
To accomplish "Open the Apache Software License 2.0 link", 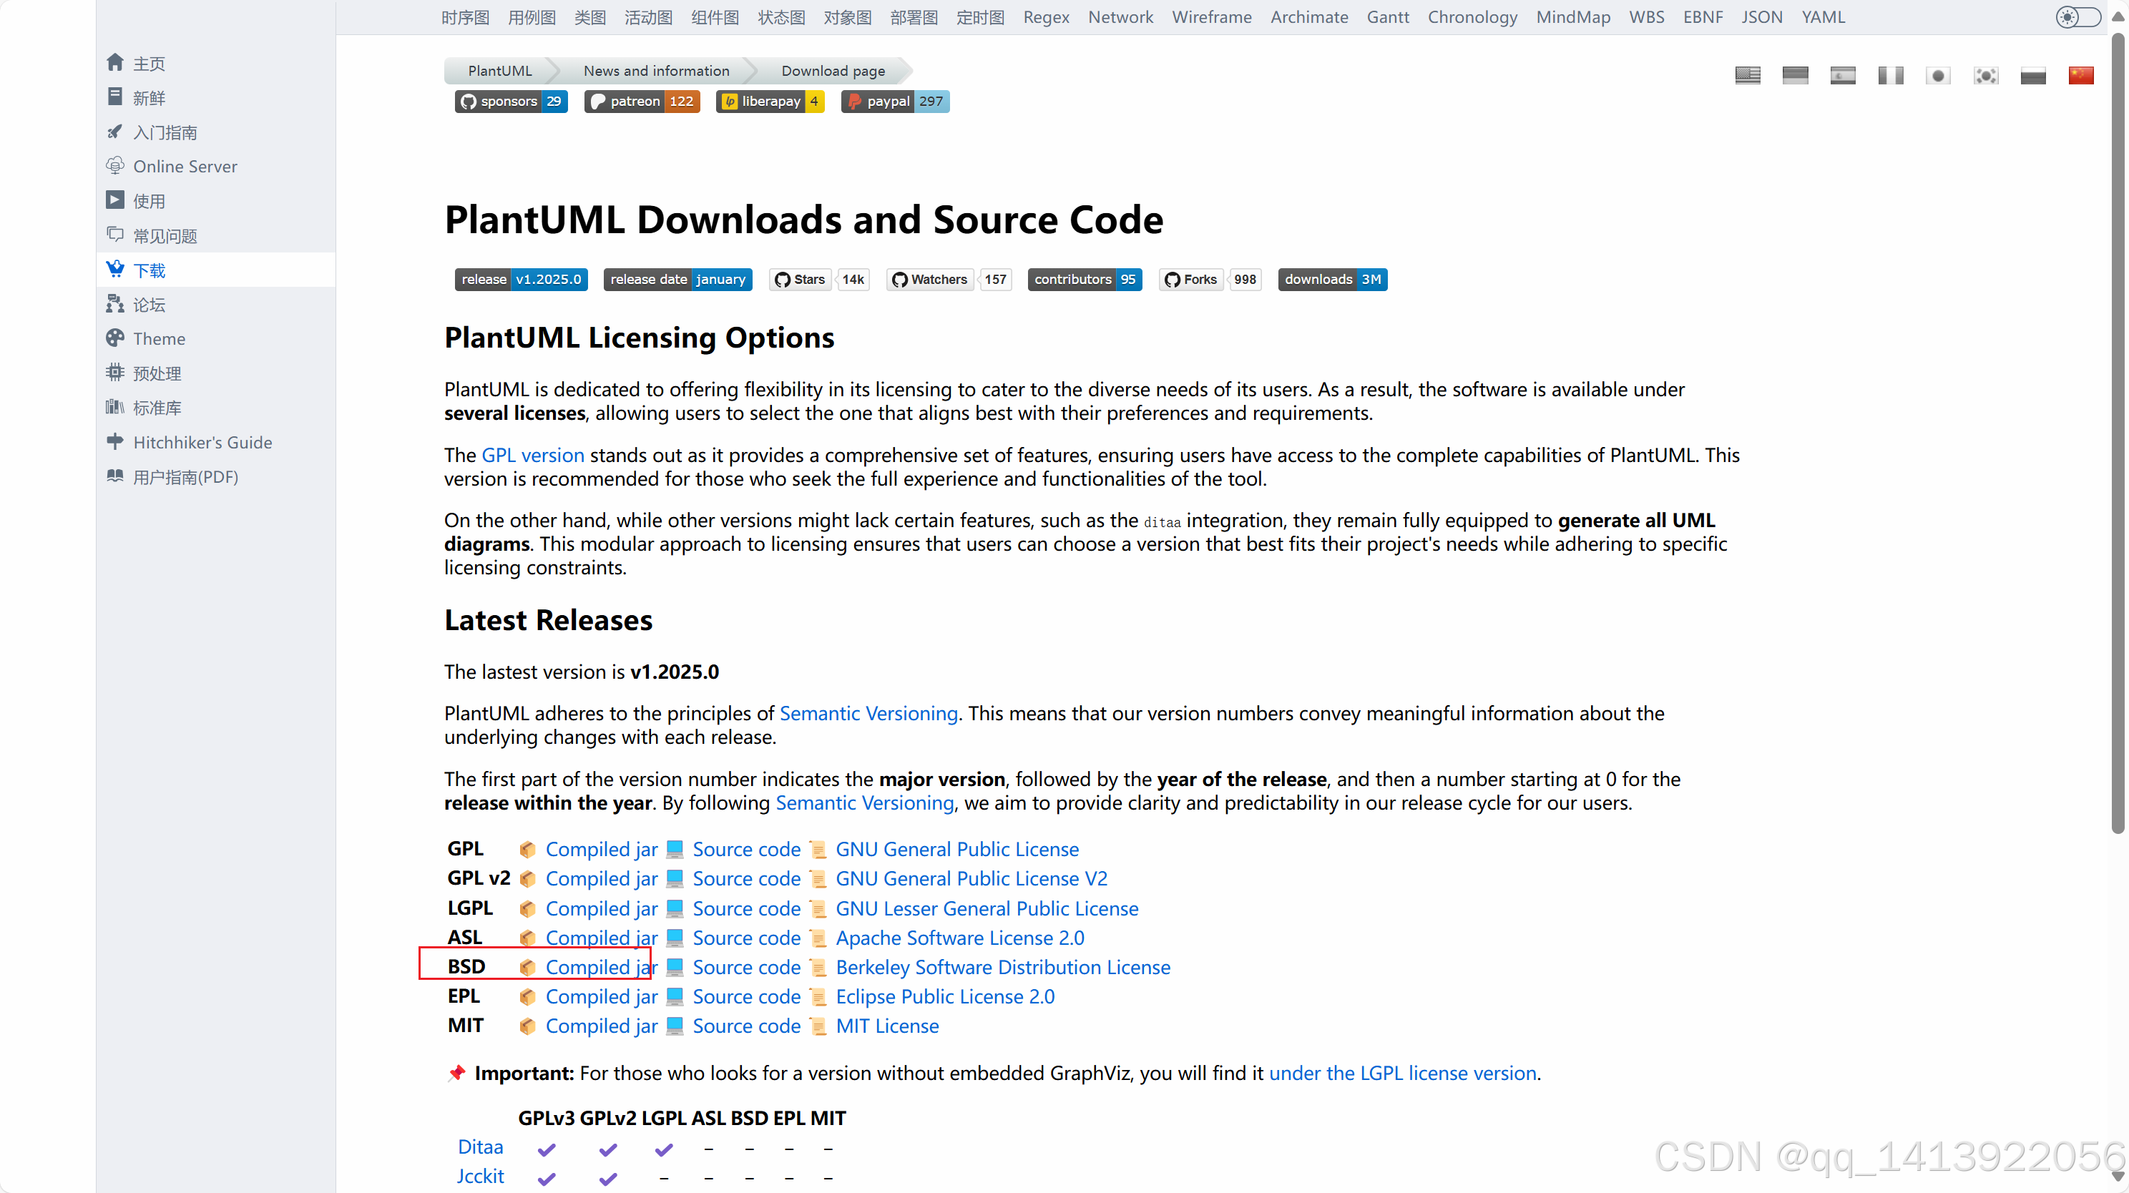I will click(x=959, y=938).
